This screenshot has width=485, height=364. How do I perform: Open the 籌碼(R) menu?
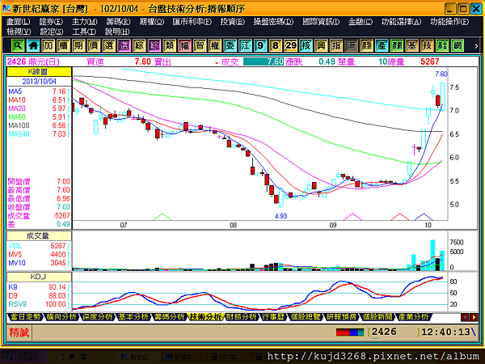tap(118, 22)
